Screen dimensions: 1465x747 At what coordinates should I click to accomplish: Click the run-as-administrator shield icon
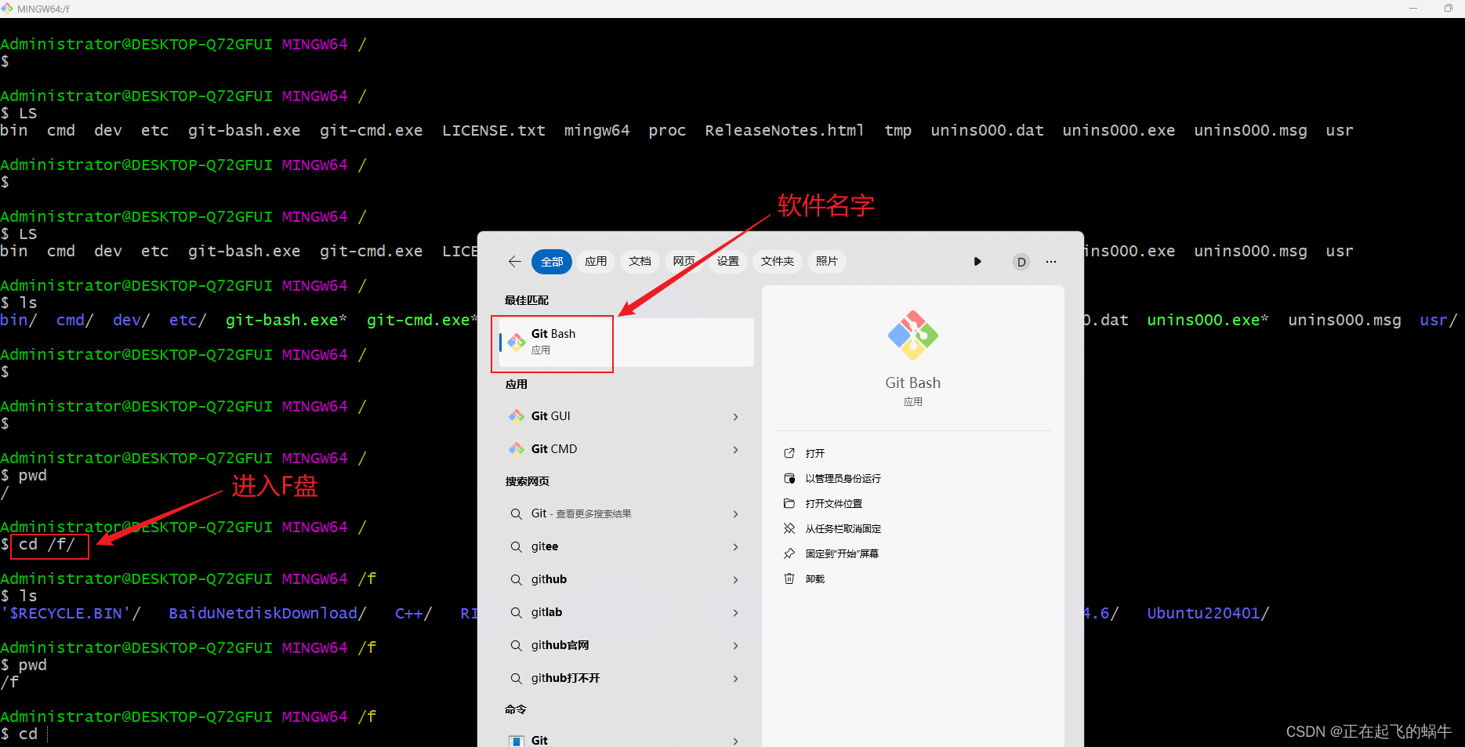point(789,479)
